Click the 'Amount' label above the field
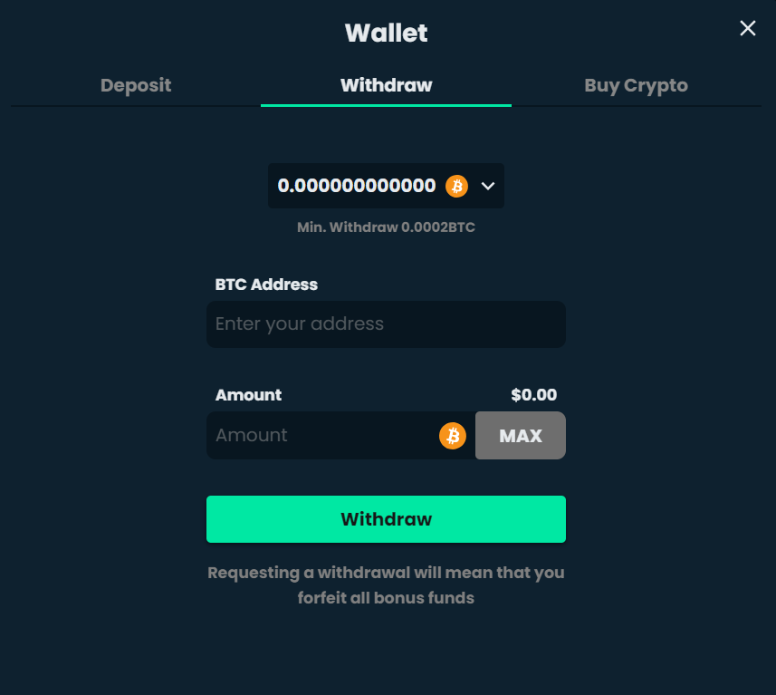776x695 pixels. click(248, 395)
